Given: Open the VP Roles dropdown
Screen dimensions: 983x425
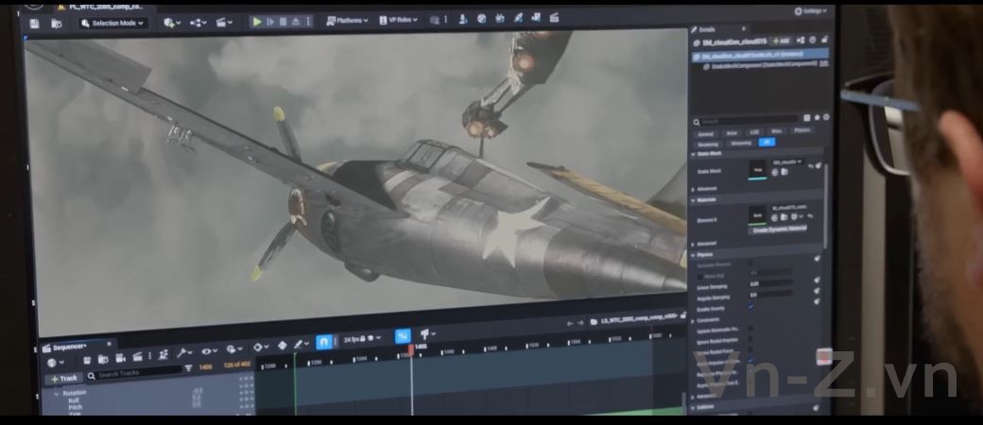Looking at the screenshot, I should (x=399, y=20).
